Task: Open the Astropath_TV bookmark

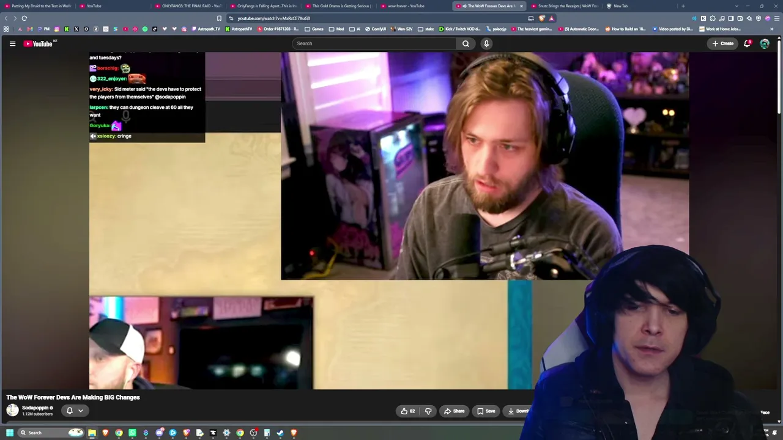Action: pos(206,29)
